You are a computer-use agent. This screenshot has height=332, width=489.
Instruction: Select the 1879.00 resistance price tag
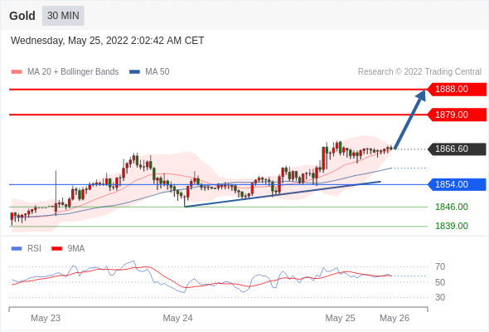coord(456,115)
